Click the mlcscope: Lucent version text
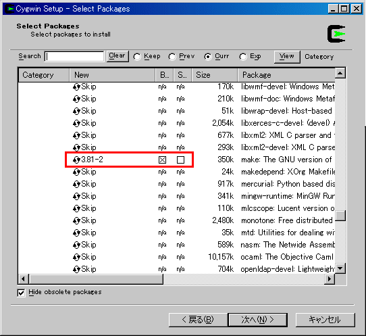Image resolution: width=366 pixels, height=336 pixels. [x=288, y=208]
